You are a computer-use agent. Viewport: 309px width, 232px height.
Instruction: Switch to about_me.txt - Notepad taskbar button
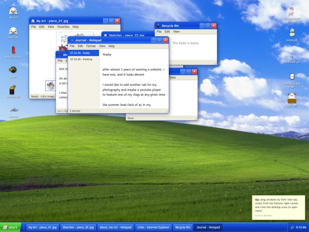(x=116, y=227)
